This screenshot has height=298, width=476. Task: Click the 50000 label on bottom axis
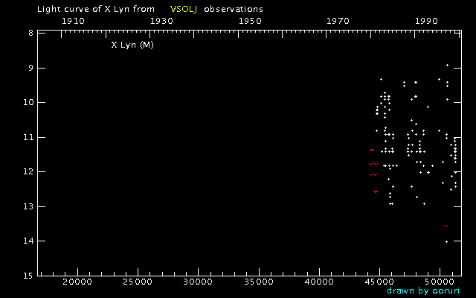(440, 283)
